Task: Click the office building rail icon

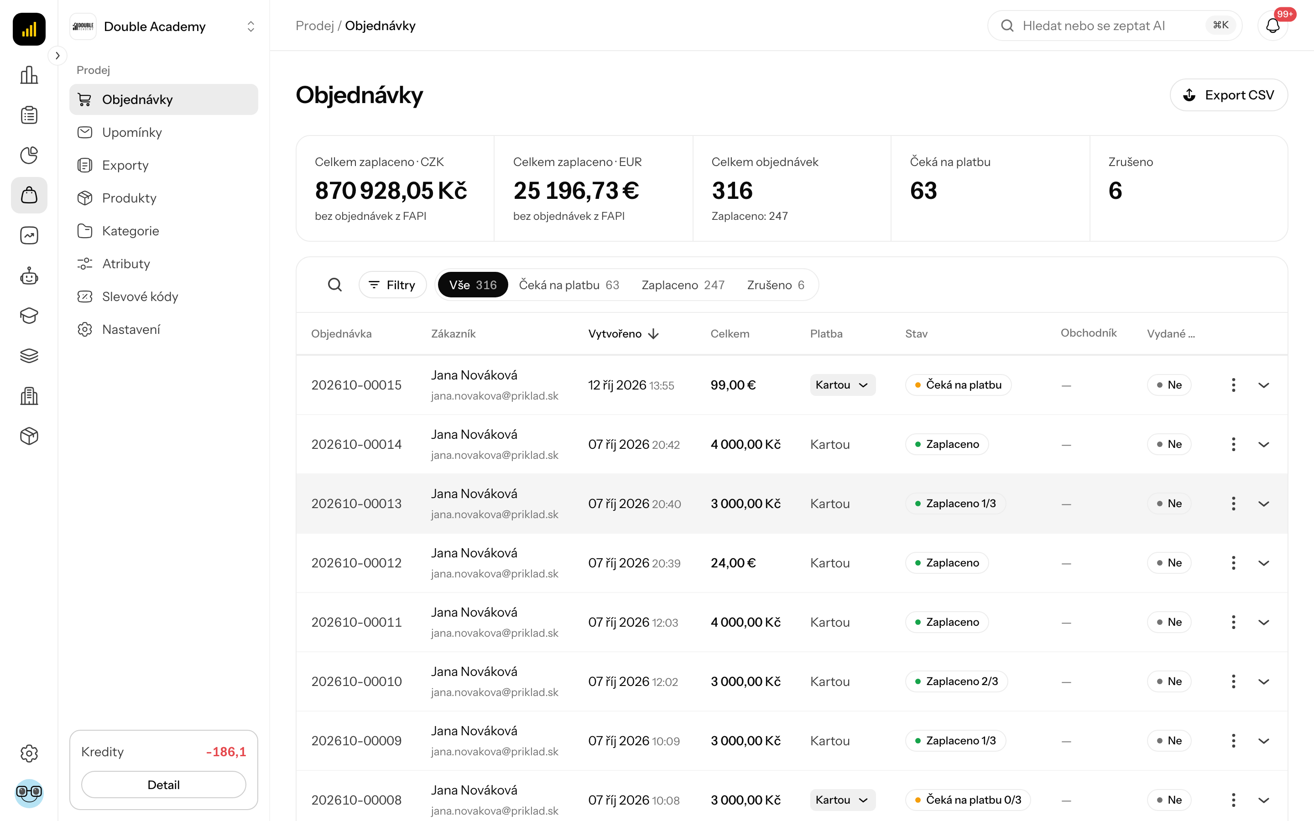Action: 29,396
